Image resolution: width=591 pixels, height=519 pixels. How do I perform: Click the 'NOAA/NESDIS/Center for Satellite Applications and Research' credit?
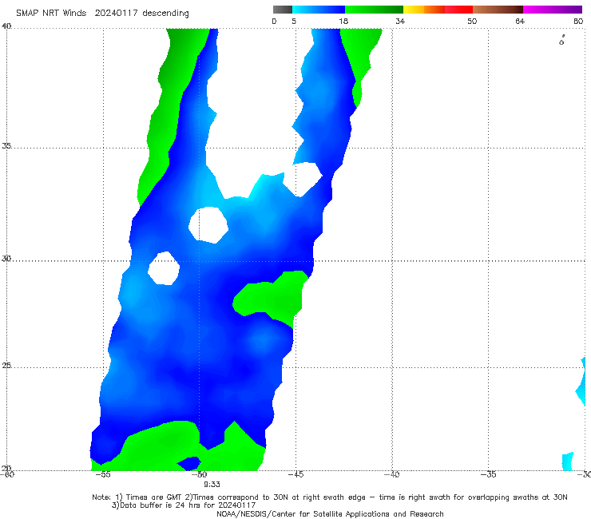click(330, 514)
